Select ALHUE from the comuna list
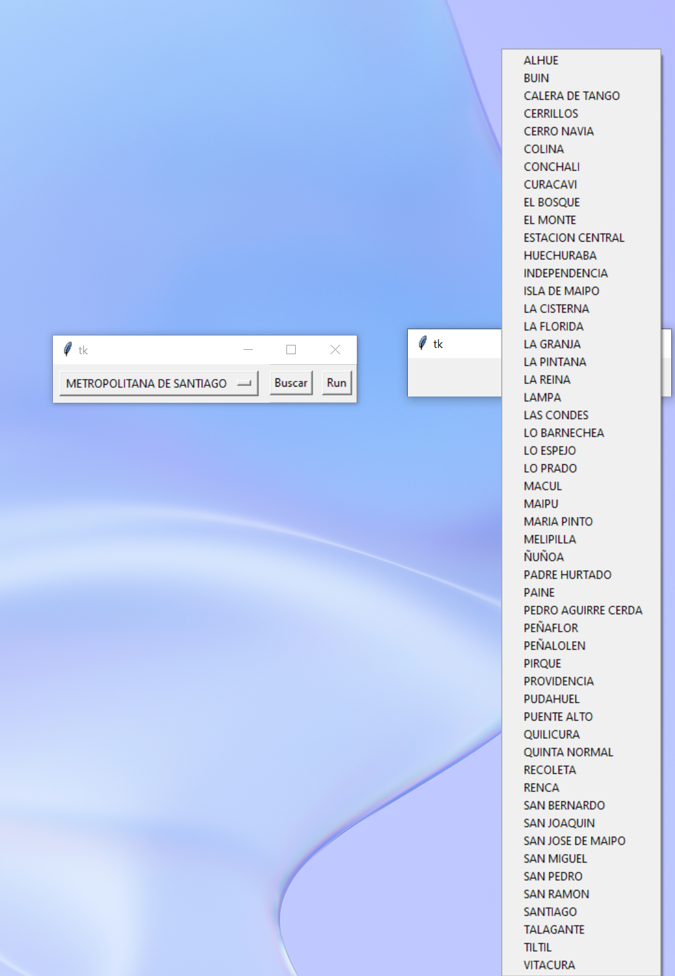Screen dimensions: 675x976 [581, 60]
